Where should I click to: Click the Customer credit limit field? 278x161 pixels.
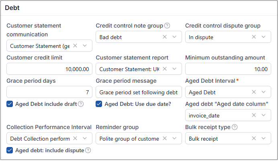(49, 69)
